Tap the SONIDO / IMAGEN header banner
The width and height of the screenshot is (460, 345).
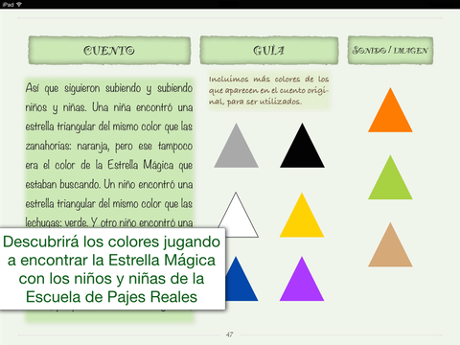(390, 50)
